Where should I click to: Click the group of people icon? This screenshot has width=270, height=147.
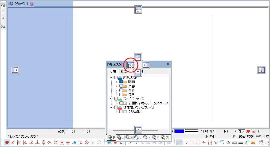click(216, 143)
